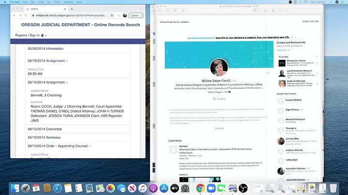Select the 05/30/2014 Information entry
The image size is (348, 195).
tap(45, 49)
